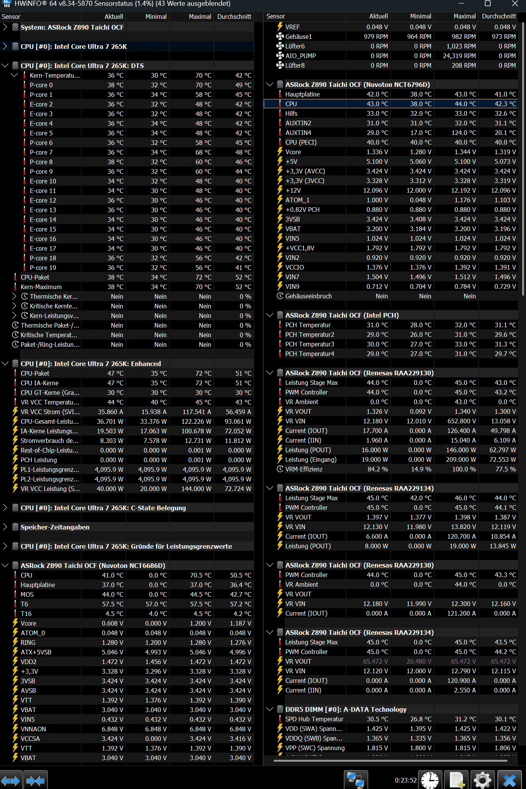Viewport: 526px width, 789px height.
Task: Select the VR VOUT 65.472 V row
Action: coord(391,661)
